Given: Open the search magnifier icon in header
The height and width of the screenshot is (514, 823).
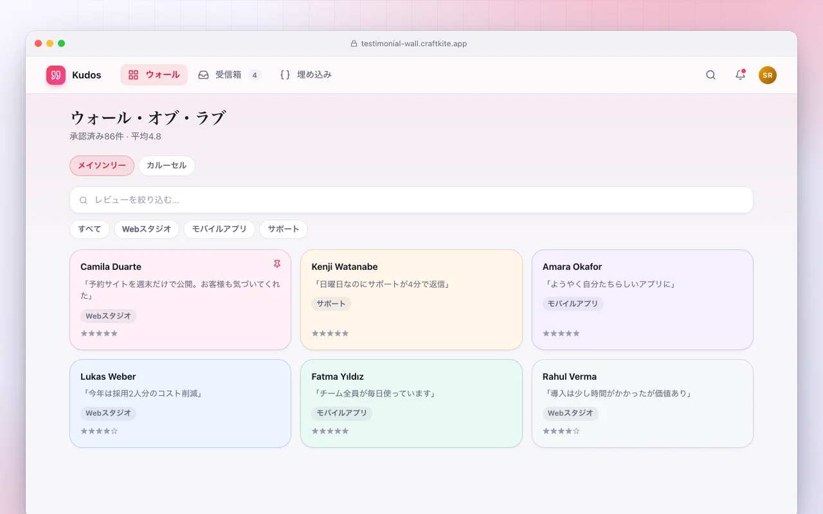Looking at the screenshot, I should tap(710, 75).
